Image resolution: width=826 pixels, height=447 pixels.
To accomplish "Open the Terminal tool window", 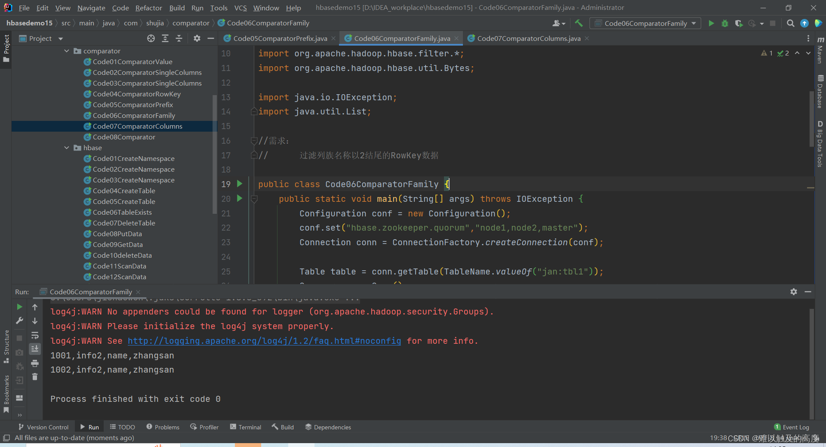I will pyautogui.click(x=245, y=427).
